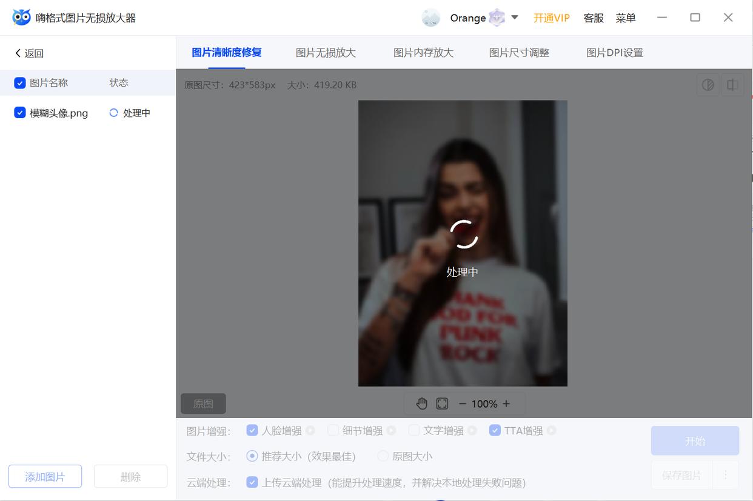Viewport: 753px width, 501px height.
Task: Switch to the 图片无损放大 tab
Action: point(326,53)
